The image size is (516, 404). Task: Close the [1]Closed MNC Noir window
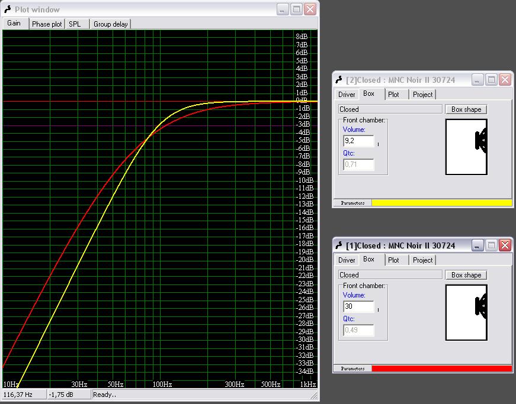pos(505,245)
